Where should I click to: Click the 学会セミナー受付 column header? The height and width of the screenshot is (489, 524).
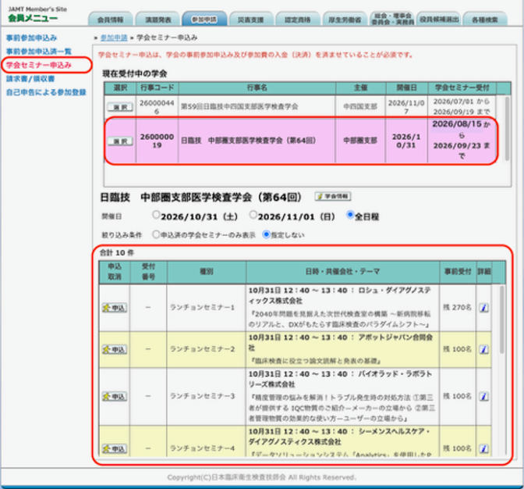[x=462, y=88]
